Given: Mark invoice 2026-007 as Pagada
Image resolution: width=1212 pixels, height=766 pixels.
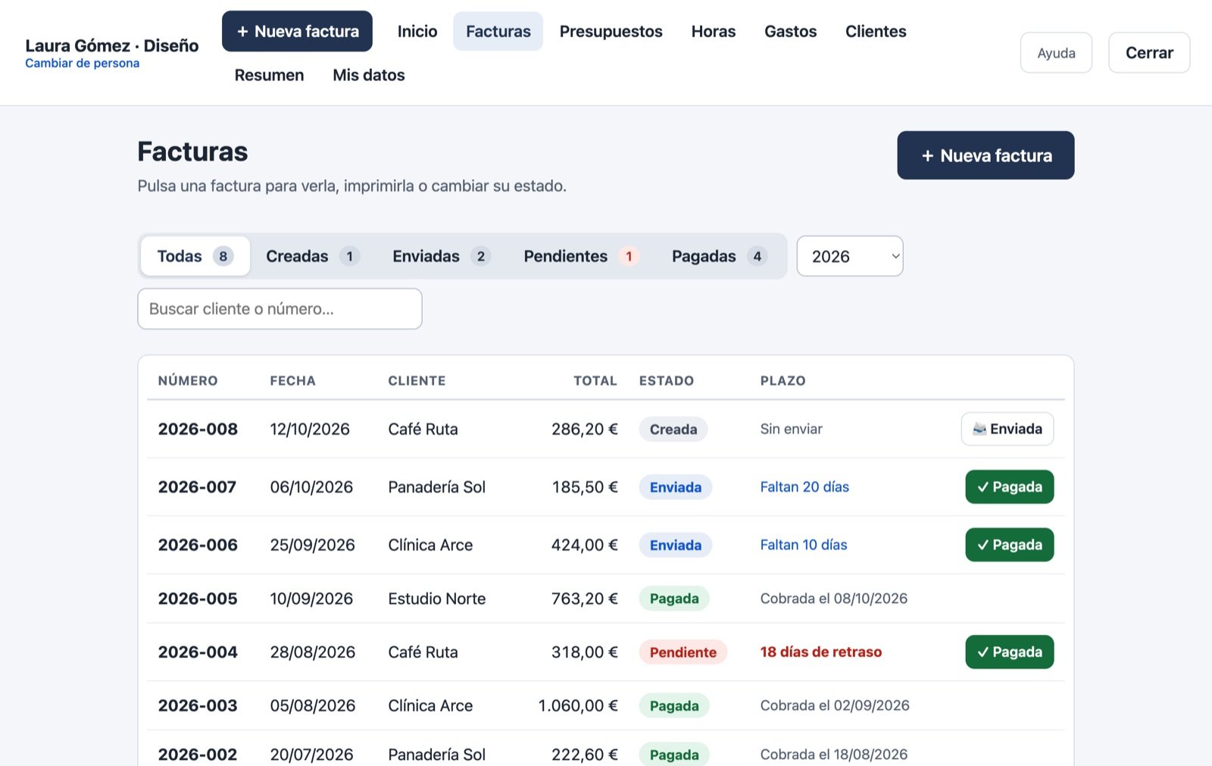Looking at the screenshot, I should (1009, 487).
